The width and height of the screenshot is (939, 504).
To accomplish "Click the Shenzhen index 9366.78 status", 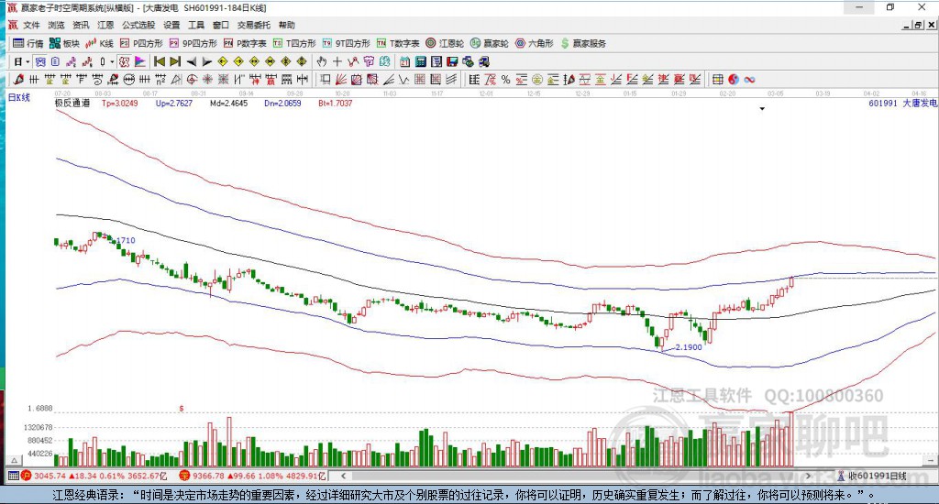I will [x=253, y=476].
